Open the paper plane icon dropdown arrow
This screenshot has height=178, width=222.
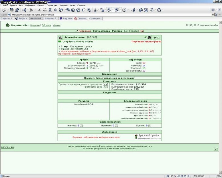click(x=137, y=10)
